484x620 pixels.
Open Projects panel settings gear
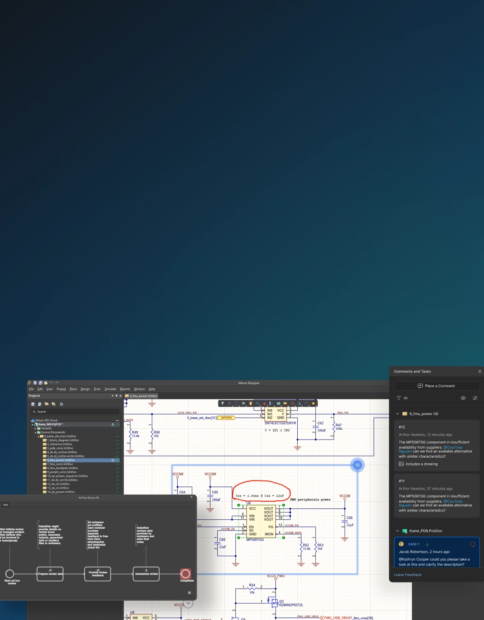point(61,404)
